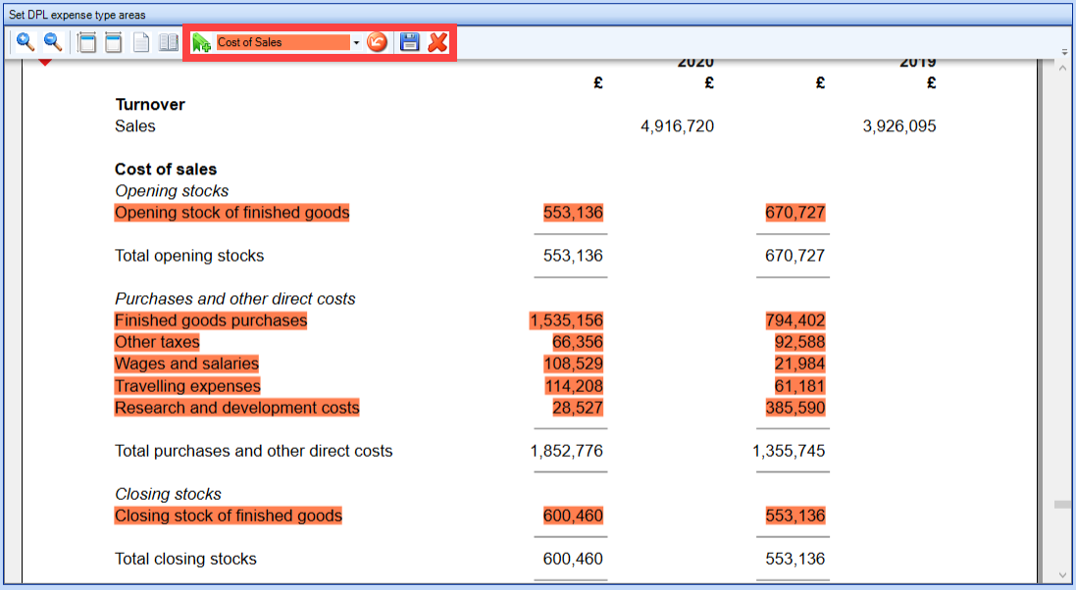The width and height of the screenshot is (1076, 590).
Task: Zoom in with the plus magnifier
Action: 26,42
